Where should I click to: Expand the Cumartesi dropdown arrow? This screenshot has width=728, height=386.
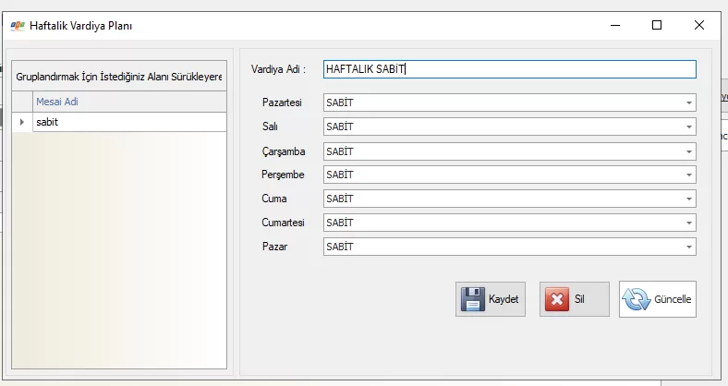click(x=688, y=223)
